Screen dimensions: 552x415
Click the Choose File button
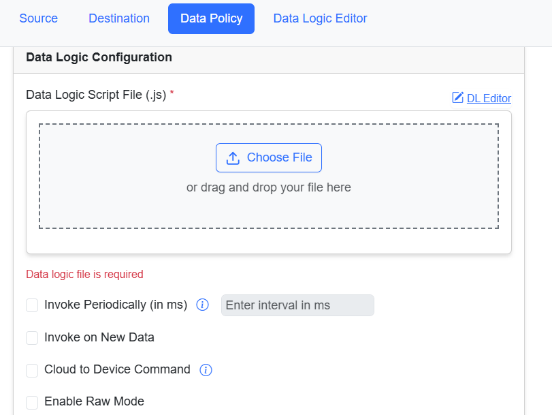[x=269, y=157]
